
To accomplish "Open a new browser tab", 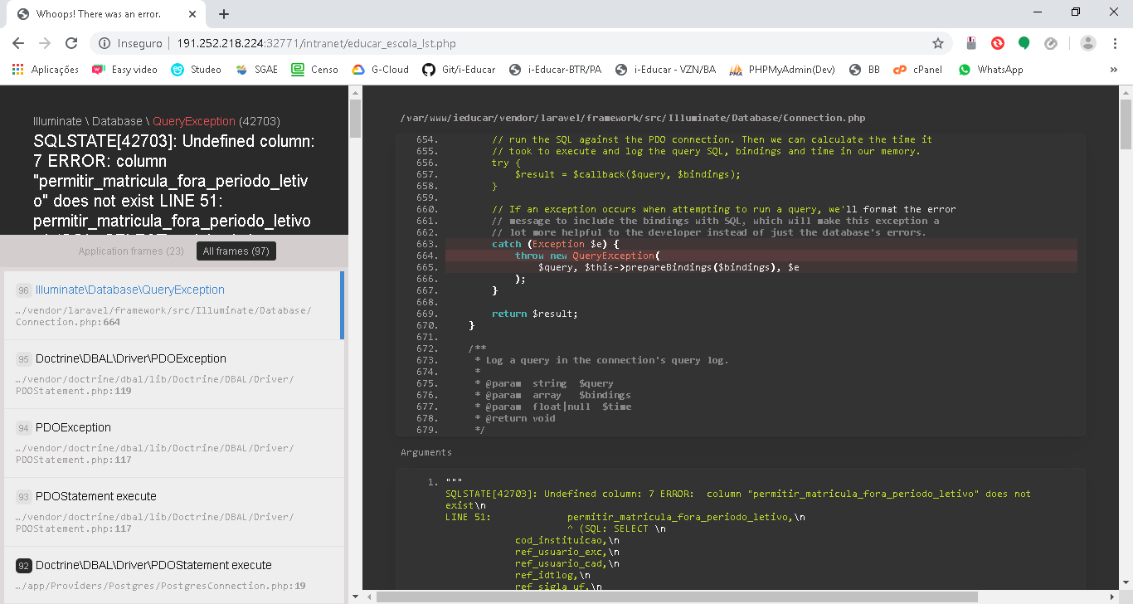I will (x=224, y=14).
